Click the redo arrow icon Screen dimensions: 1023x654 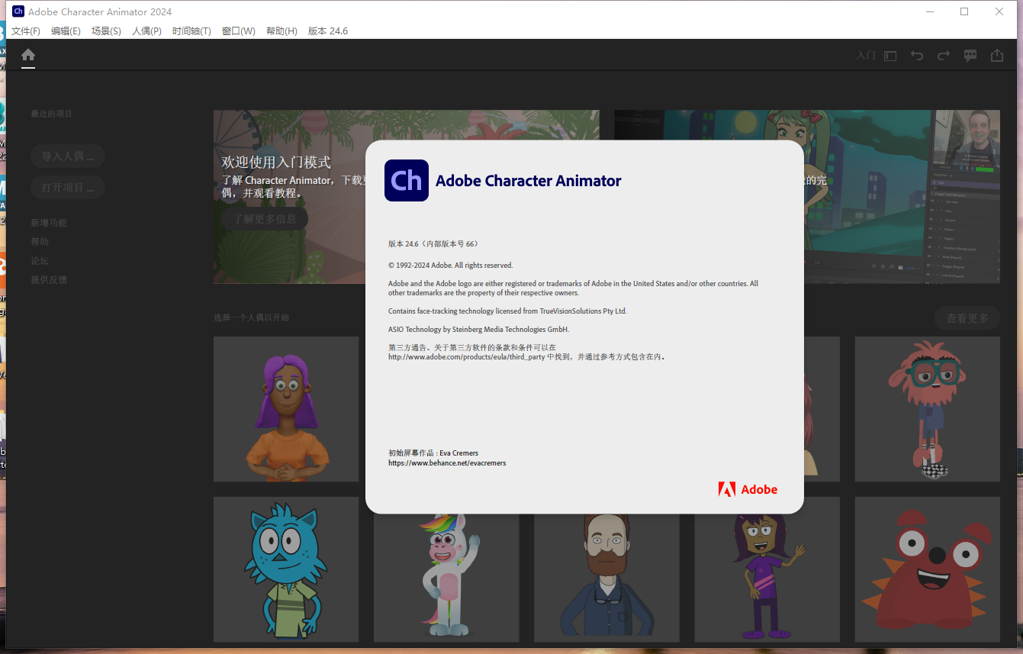tap(944, 56)
